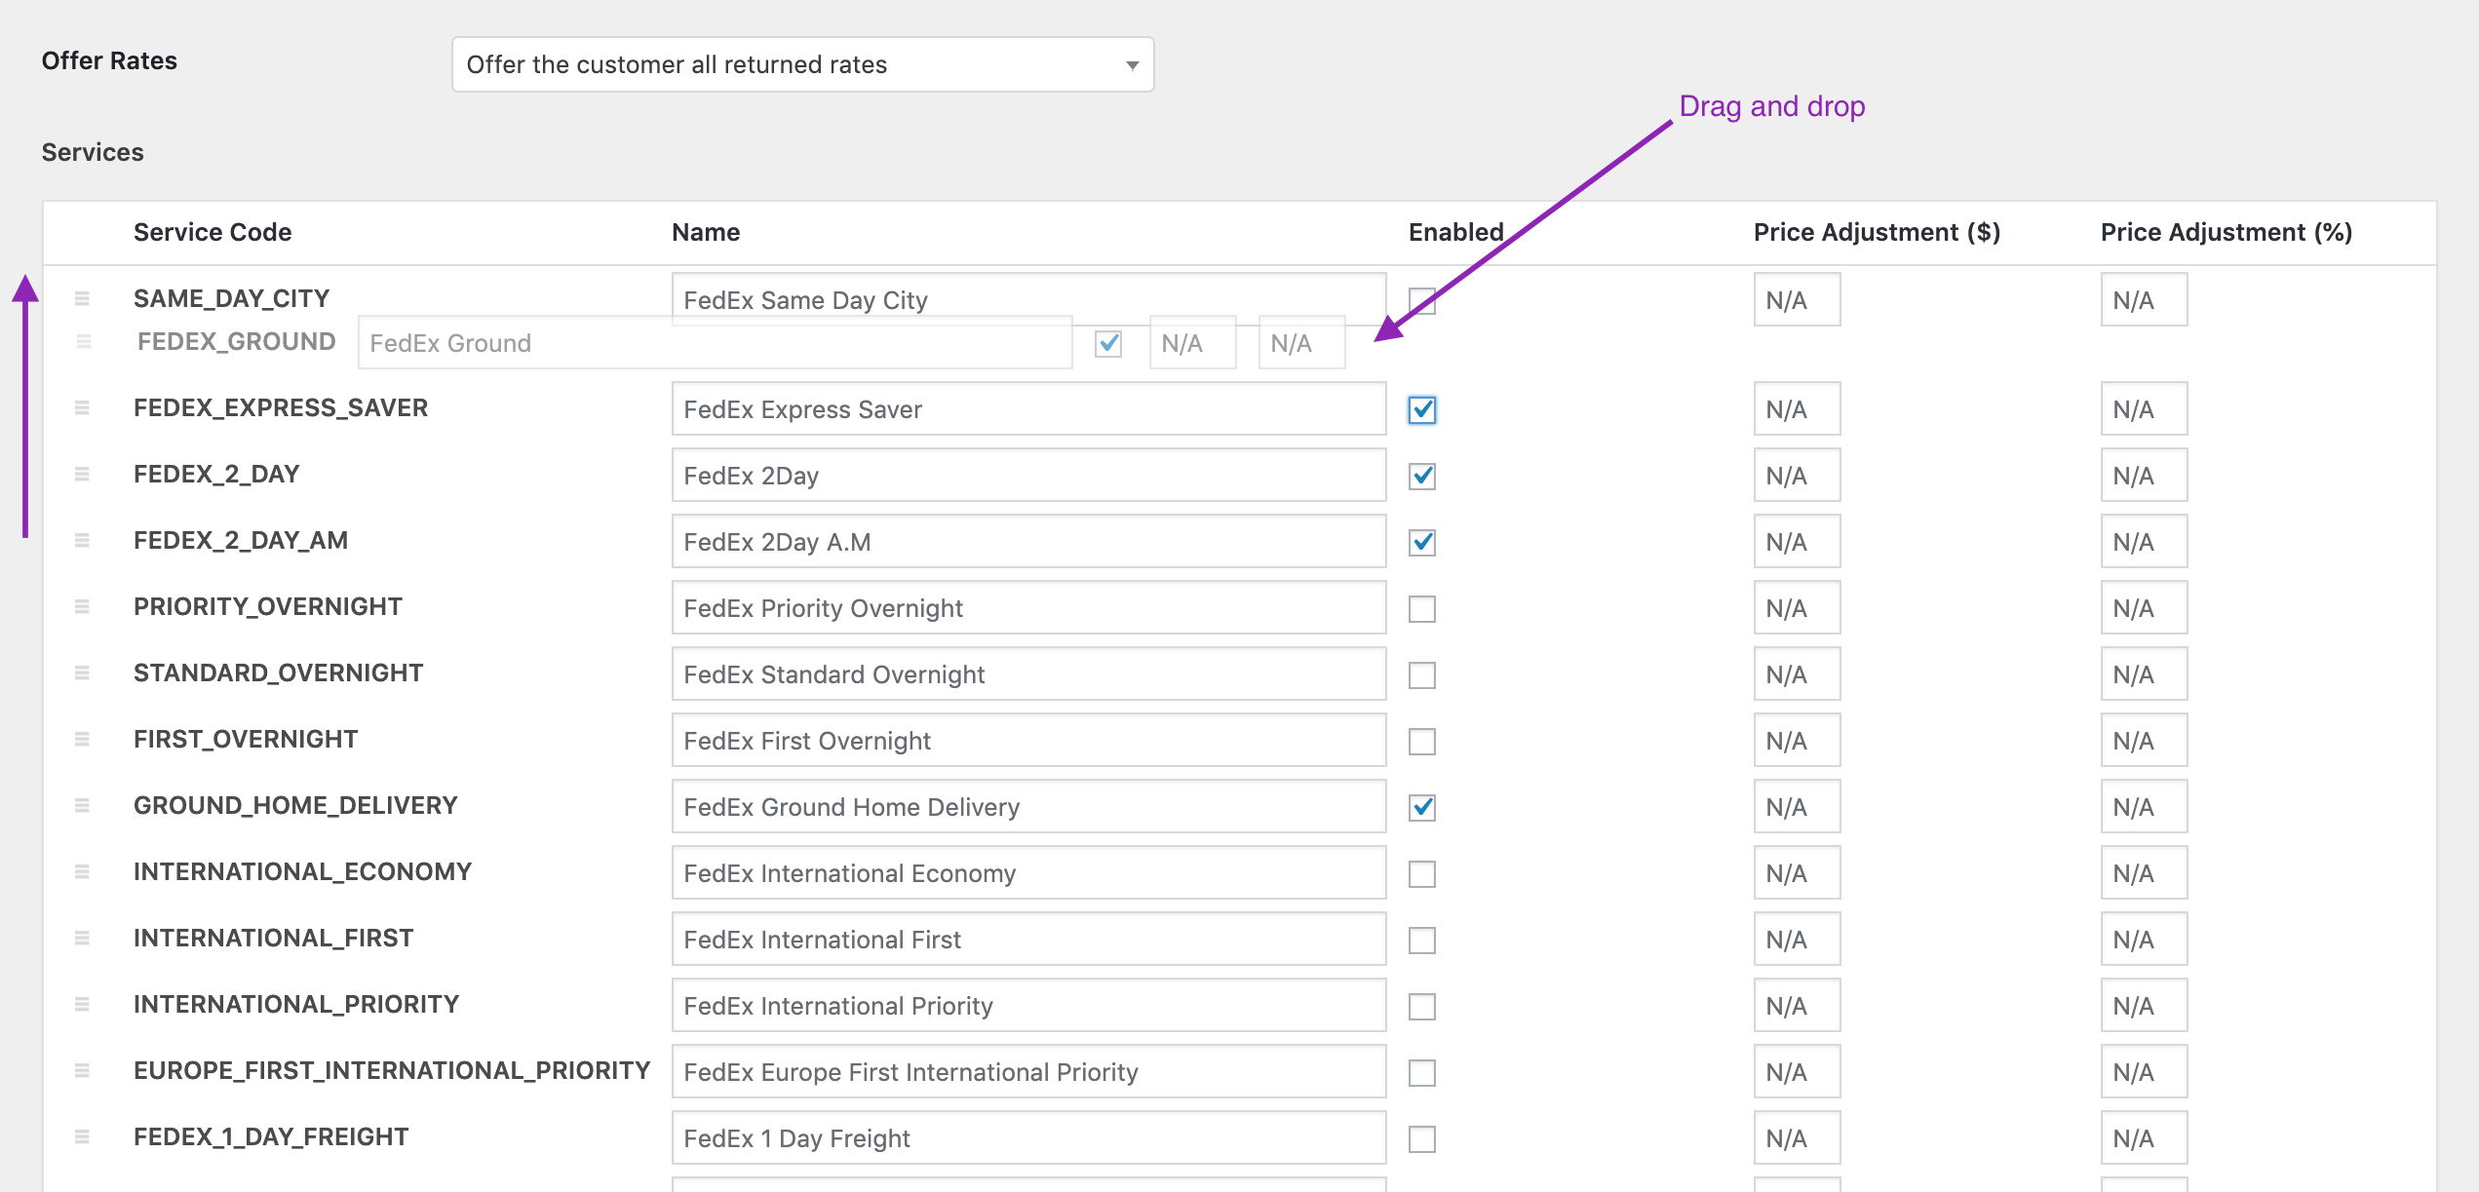2479x1192 pixels.
Task: Disable FedEx Express Saver service
Action: [x=1422, y=410]
